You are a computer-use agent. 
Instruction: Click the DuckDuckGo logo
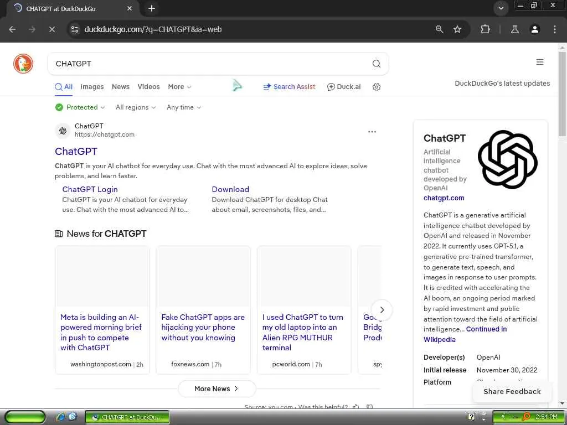point(23,64)
